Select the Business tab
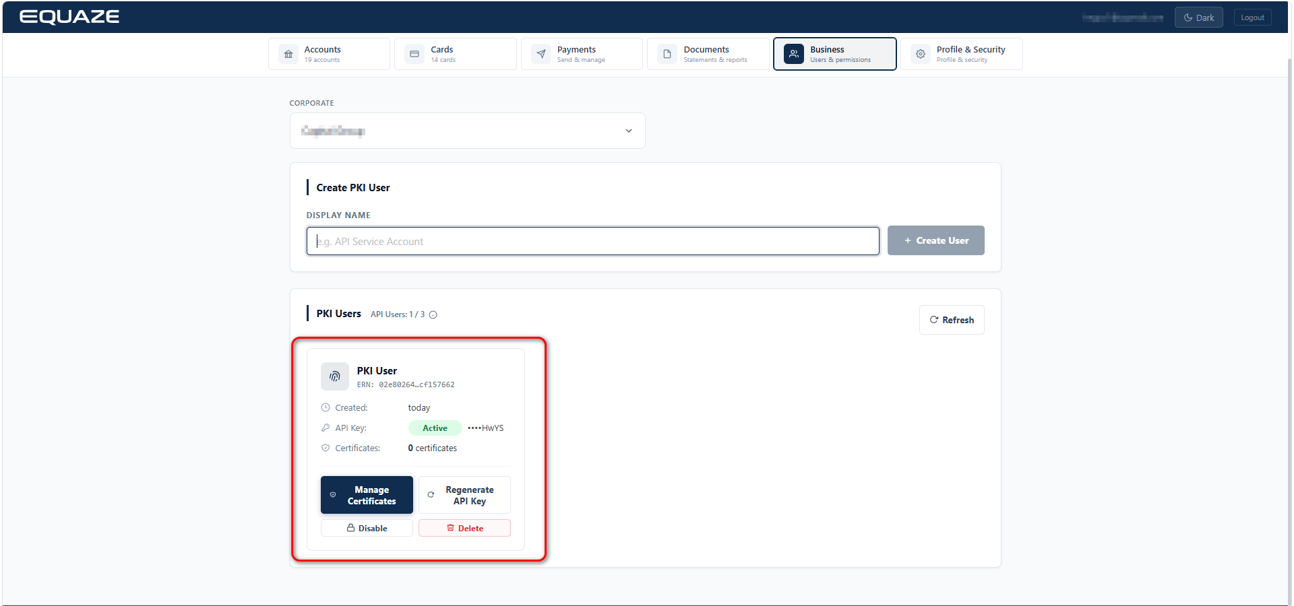This screenshot has width=1294, height=606. [x=835, y=54]
